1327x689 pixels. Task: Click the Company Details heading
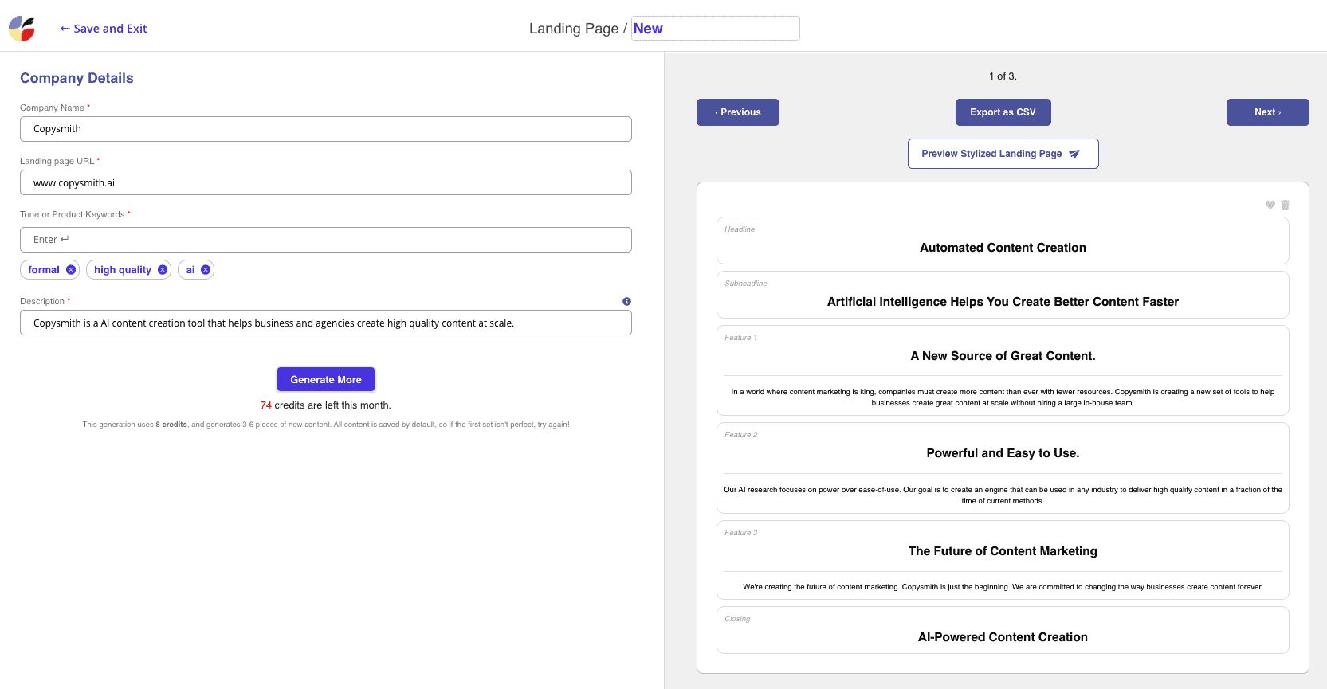(77, 78)
